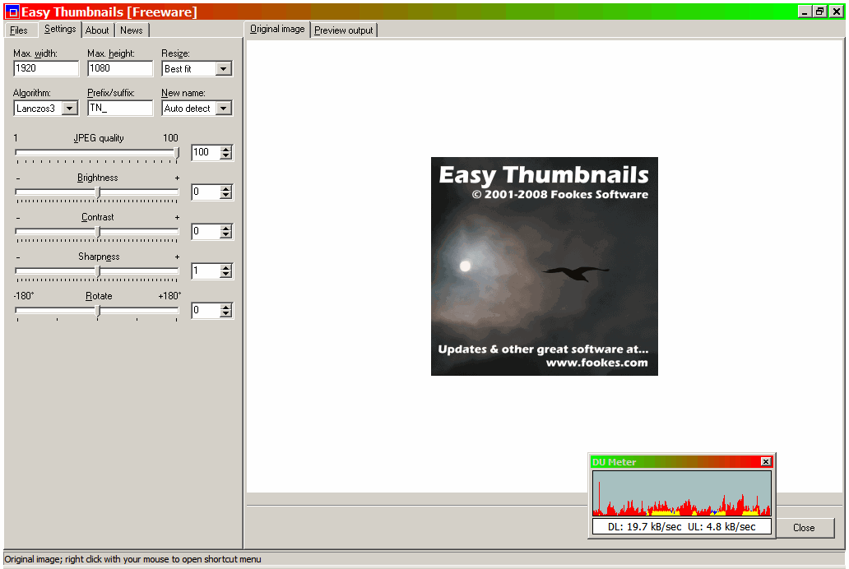Viewport: 849px width, 569px height.
Task: Increase Brightness with the up arrow
Action: 225,188
